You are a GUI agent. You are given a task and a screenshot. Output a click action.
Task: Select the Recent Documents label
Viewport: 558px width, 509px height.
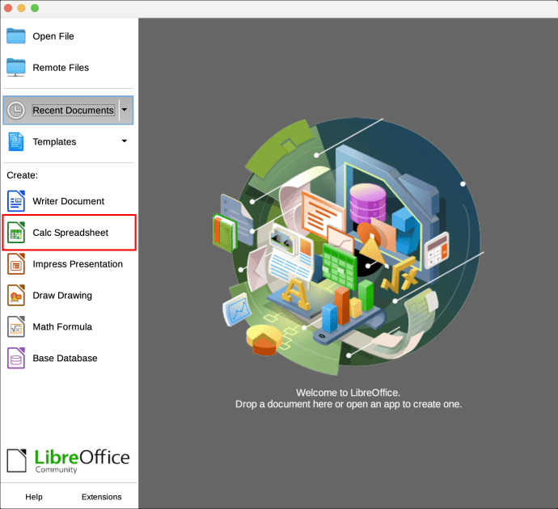coord(74,110)
